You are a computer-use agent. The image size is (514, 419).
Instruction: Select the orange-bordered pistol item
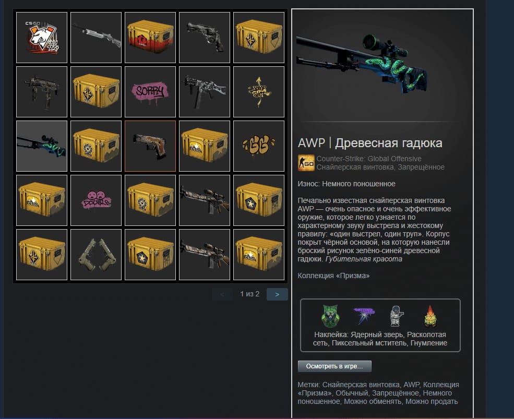150,146
